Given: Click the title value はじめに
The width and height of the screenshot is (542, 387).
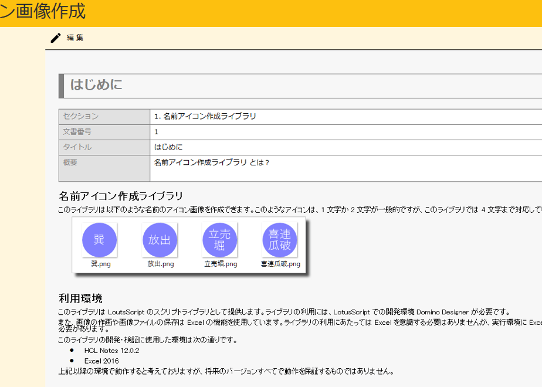Looking at the screenshot, I should click(168, 147).
